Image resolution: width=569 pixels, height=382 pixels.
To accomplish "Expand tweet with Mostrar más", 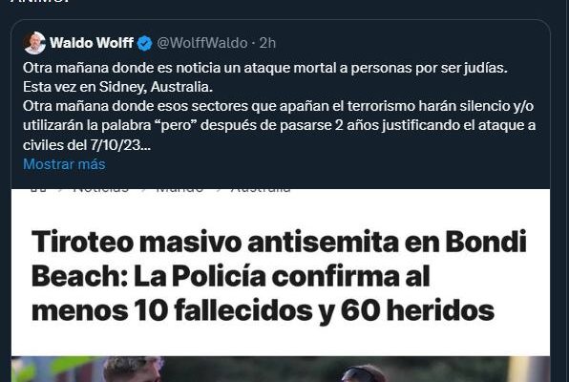I will (64, 164).
